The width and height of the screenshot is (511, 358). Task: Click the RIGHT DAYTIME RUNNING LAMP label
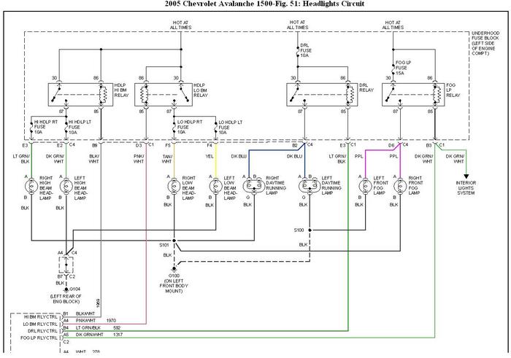pos(276,185)
